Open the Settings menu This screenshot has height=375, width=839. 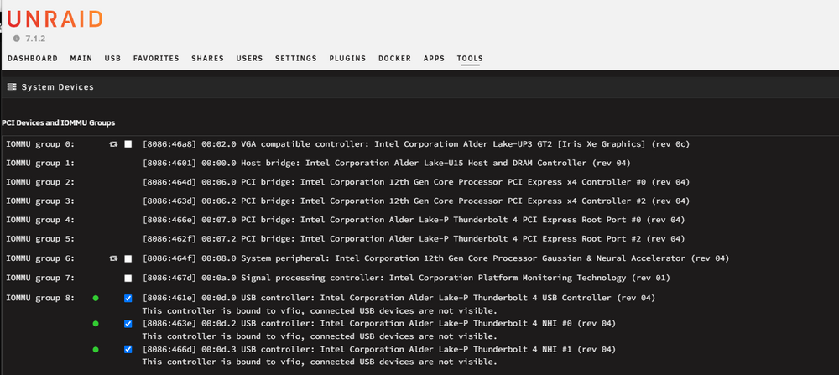coord(296,59)
